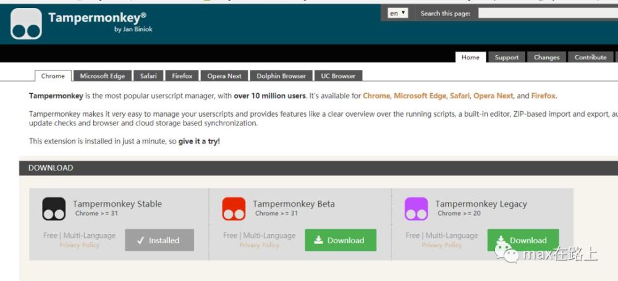Open the Contribute tab
This screenshot has height=281, width=618.
[590, 57]
